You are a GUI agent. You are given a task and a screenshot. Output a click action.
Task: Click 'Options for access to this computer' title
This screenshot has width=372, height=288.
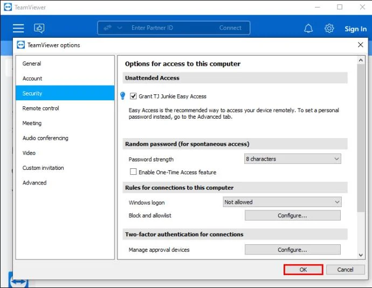click(183, 64)
